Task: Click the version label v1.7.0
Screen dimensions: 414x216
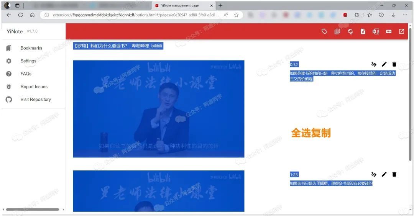Action: 32,31
